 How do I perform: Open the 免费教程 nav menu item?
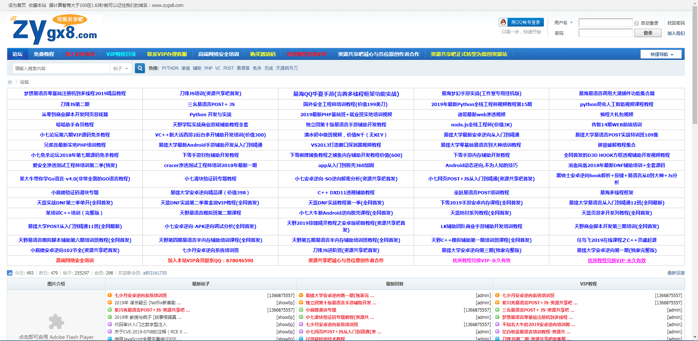pyautogui.click(x=44, y=54)
